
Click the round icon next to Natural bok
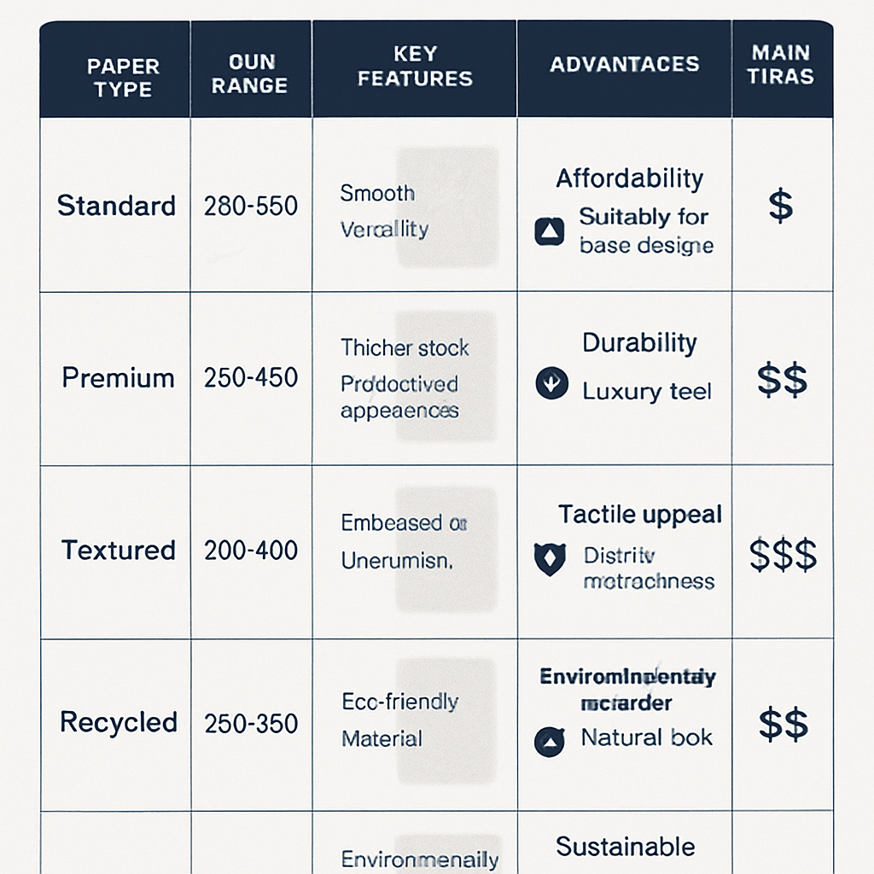pyautogui.click(x=549, y=741)
